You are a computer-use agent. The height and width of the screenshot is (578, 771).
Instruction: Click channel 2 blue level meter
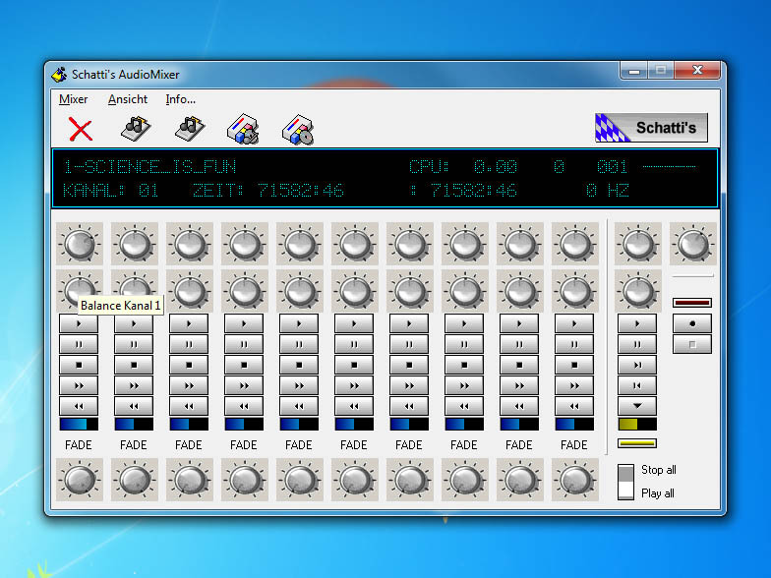tap(134, 424)
